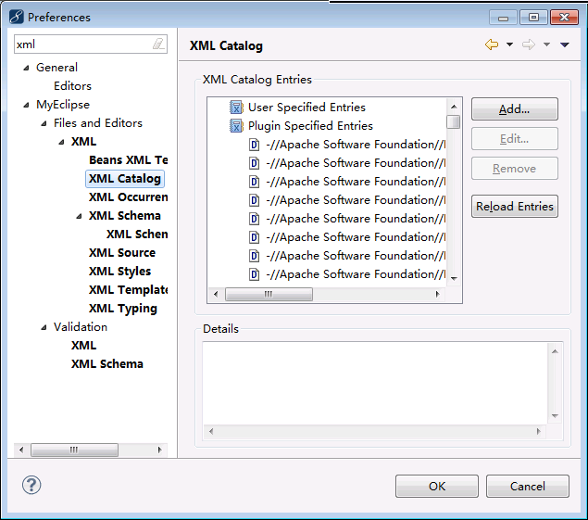Click the MyEclipse Preferences window logo icon

(17, 17)
